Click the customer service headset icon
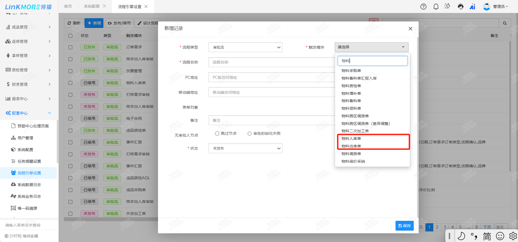This screenshot has width=518, height=242. [x=460, y=7]
